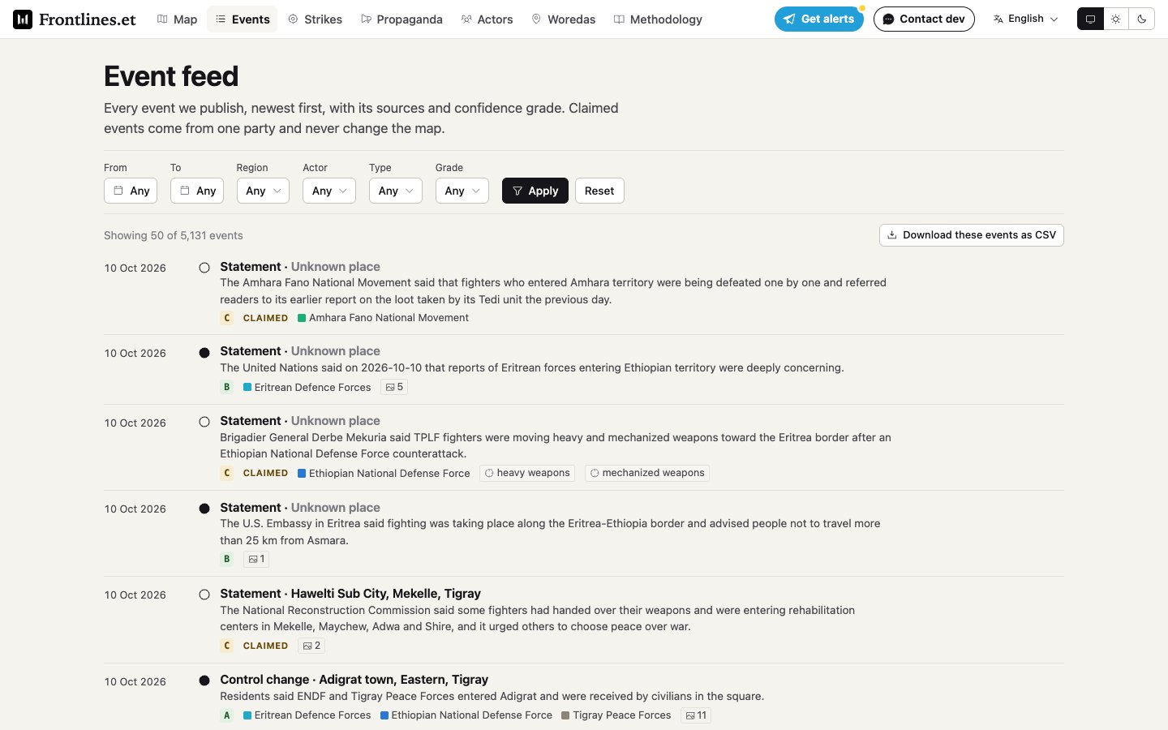Switch to system theme monitor icon
Viewport: 1168px width, 730px height.
[x=1090, y=19]
